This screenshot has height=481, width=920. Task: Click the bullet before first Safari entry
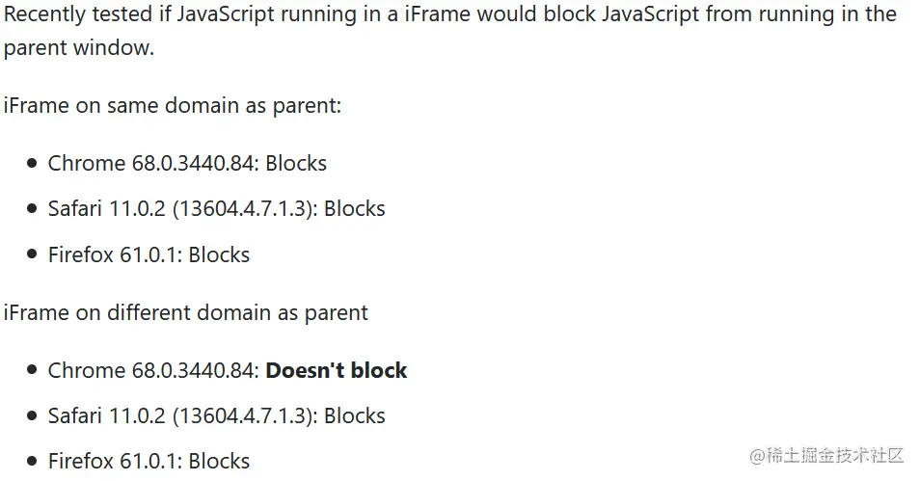tap(32, 209)
